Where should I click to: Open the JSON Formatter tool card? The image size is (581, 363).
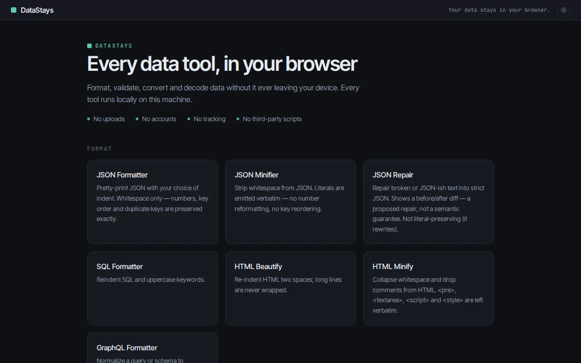[x=153, y=202]
